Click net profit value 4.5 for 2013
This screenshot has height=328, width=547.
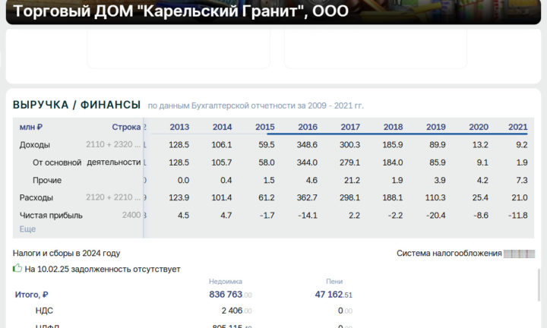point(183,216)
